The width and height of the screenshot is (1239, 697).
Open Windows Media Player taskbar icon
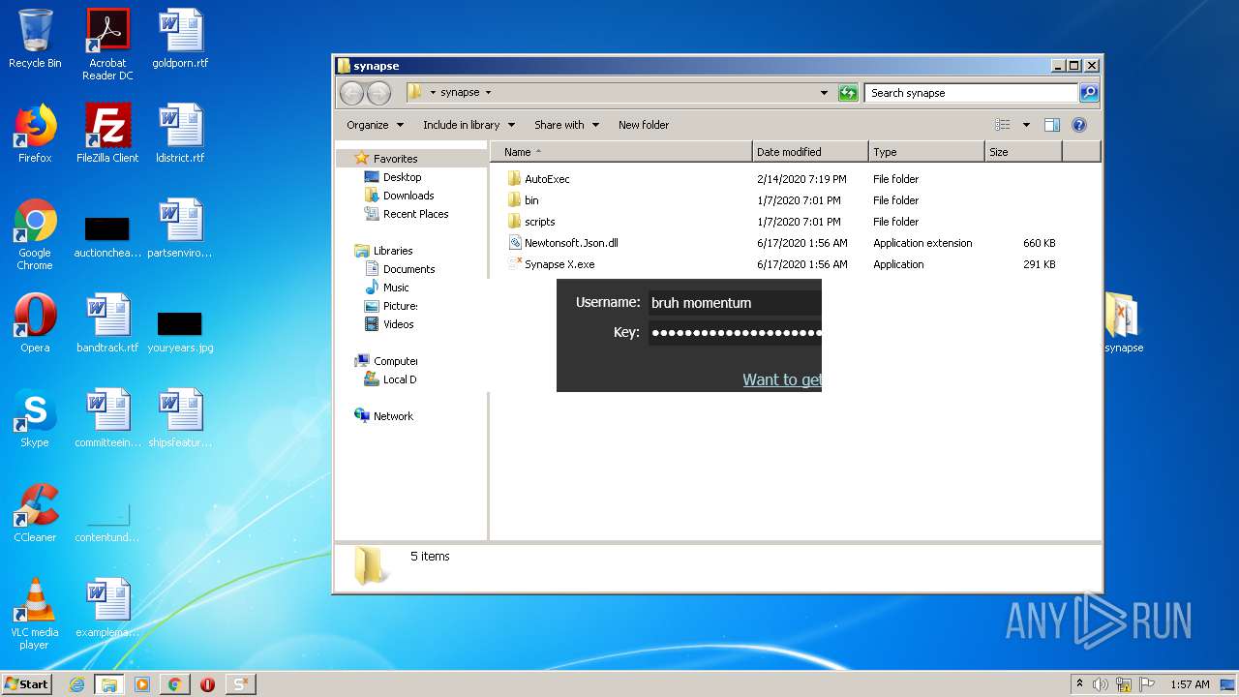141,684
